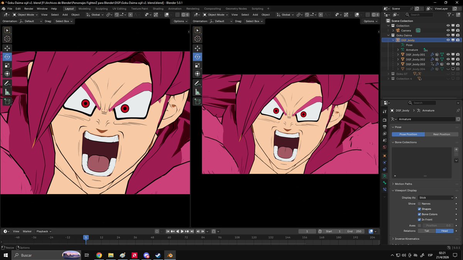Select the Add Cube tool in left viewport
The height and width of the screenshot is (260, 463).
click(7, 101)
